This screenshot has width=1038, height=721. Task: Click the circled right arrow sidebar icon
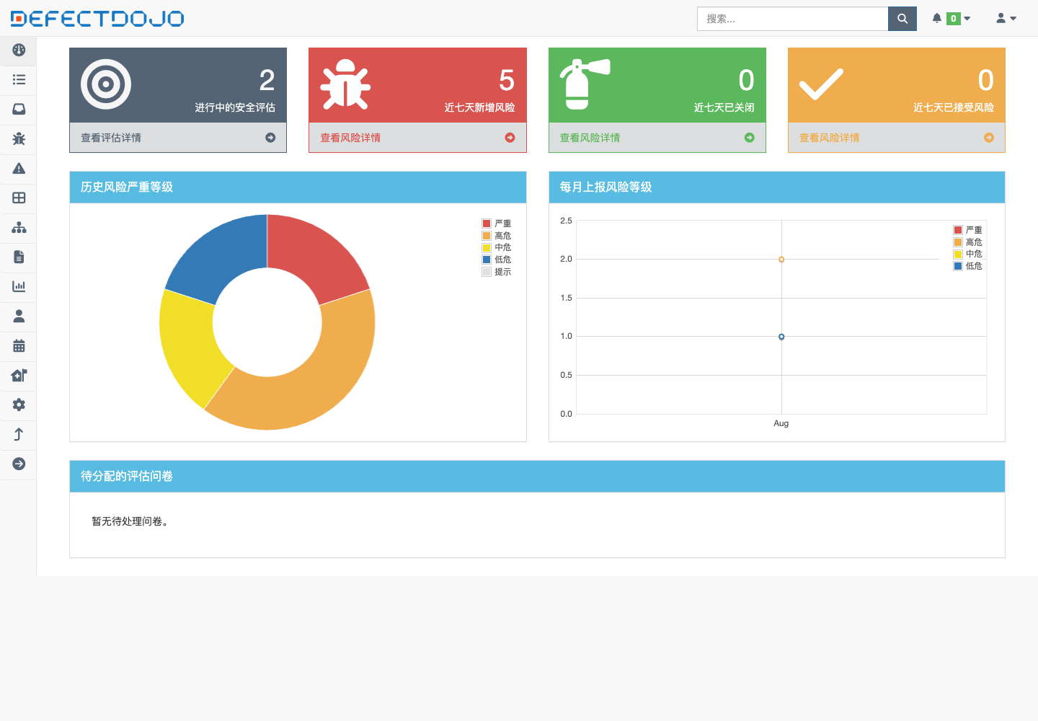19,464
